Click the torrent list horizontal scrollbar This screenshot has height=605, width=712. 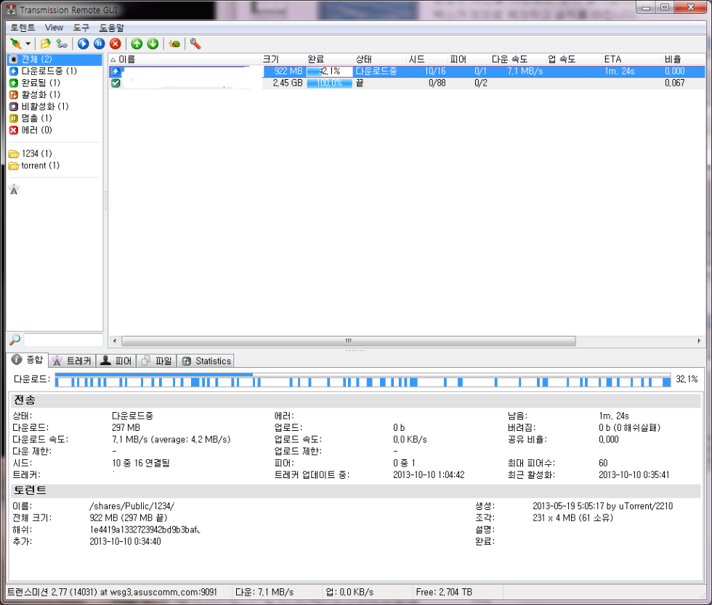[x=348, y=340]
